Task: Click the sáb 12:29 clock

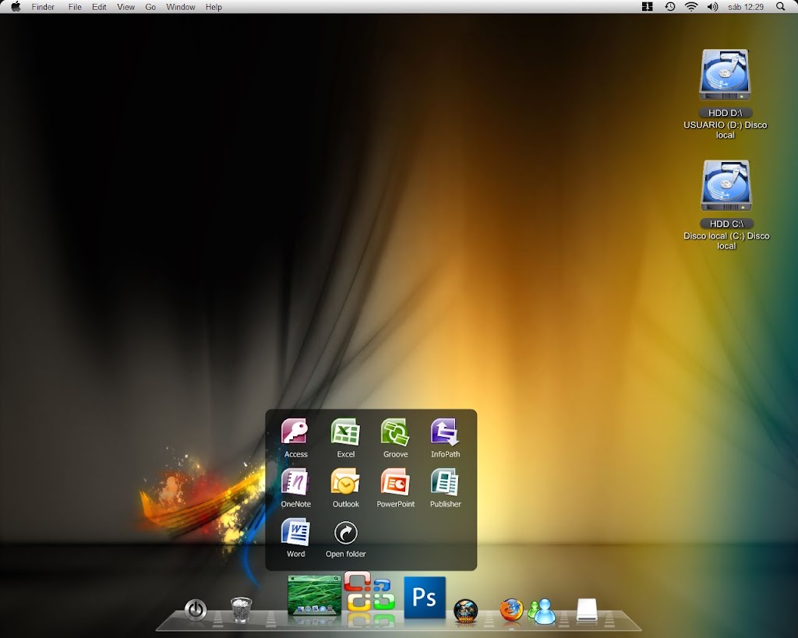Action: click(746, 7)
